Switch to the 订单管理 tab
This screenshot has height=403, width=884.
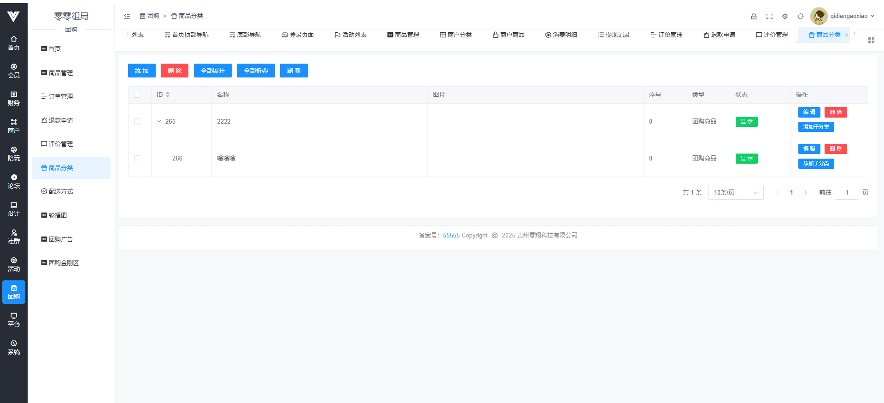pos(666,35)
